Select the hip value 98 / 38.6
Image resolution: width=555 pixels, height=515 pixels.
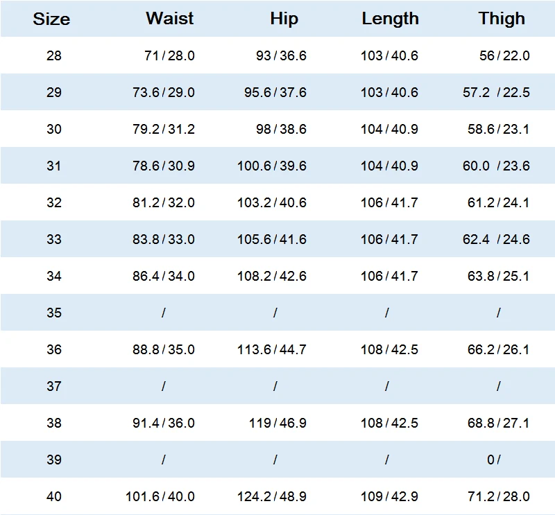(281, 129)
